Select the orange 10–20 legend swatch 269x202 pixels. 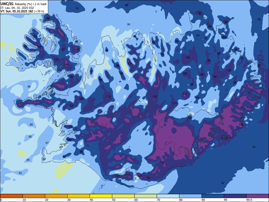pos(34,196)
